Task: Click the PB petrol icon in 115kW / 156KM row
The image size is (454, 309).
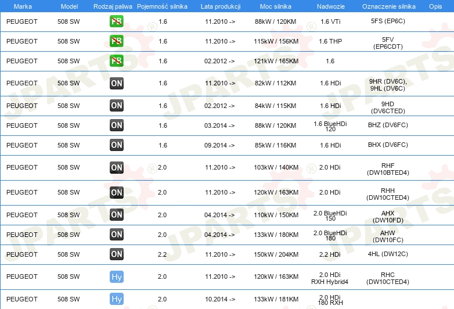Action: pyautogui.click(x=116, y=41)
